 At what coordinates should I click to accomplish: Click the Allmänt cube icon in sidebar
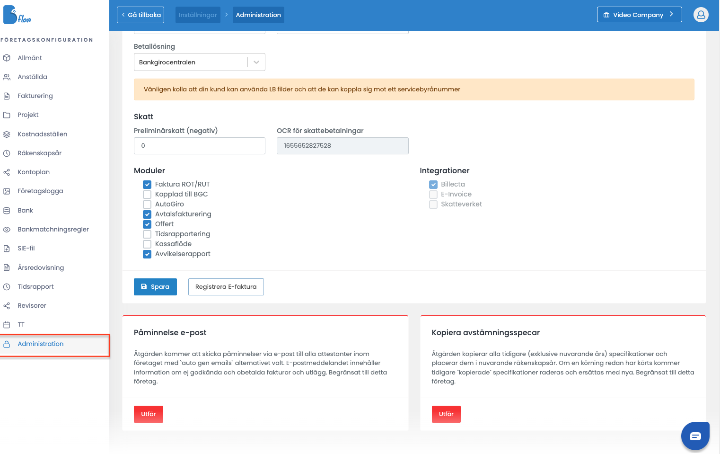[x=7, y=58]
